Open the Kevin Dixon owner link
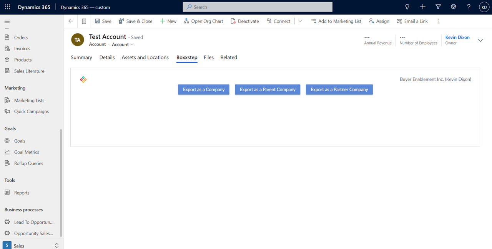 pos(457,37)
